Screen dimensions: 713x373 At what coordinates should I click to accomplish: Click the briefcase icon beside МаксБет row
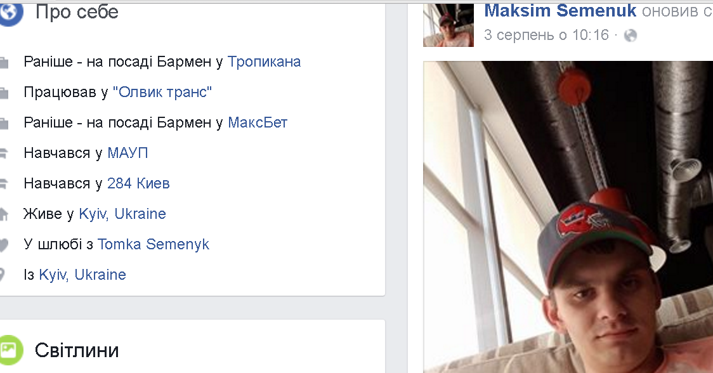[4, 124]
